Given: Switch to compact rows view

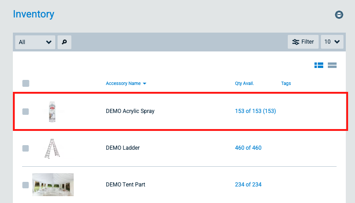Looking at the screenshot, I should [x=332, y=65].
